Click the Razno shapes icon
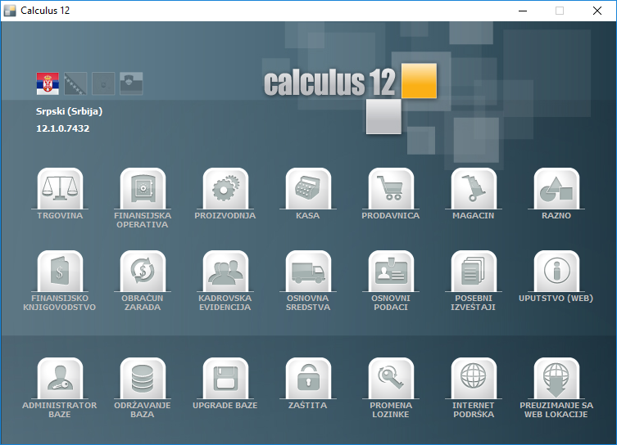 coord(556,189)
